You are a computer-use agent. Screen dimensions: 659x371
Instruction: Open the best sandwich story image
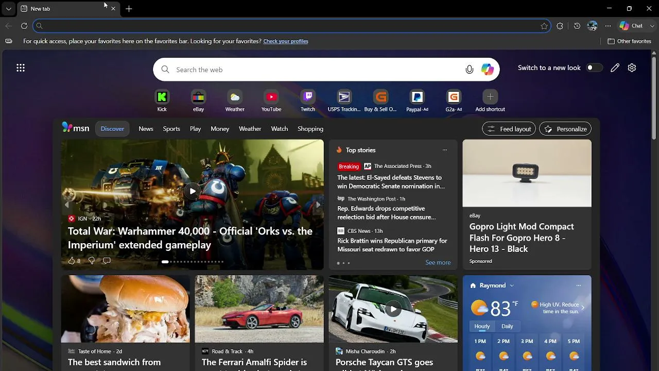click(126, 309)
